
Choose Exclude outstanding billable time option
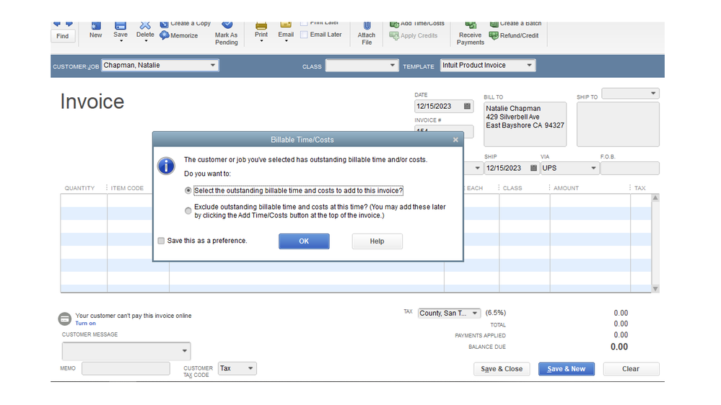click(x=188, y=210)
